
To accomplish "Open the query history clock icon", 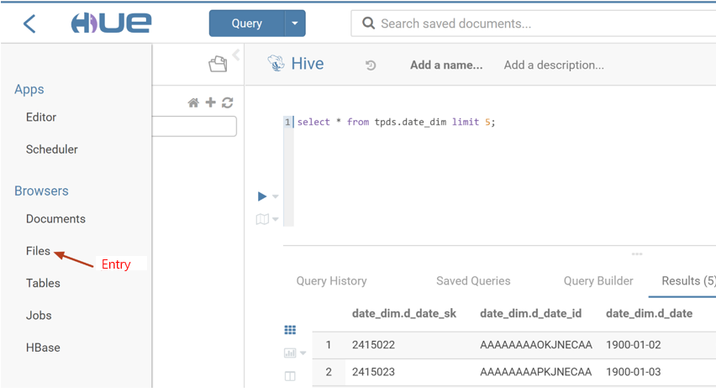I will (x=371, y=65).
